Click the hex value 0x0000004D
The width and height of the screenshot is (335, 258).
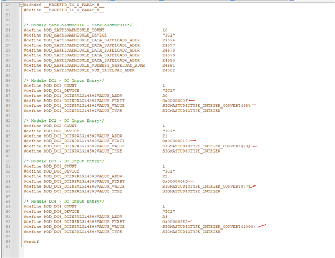(175, 181)
